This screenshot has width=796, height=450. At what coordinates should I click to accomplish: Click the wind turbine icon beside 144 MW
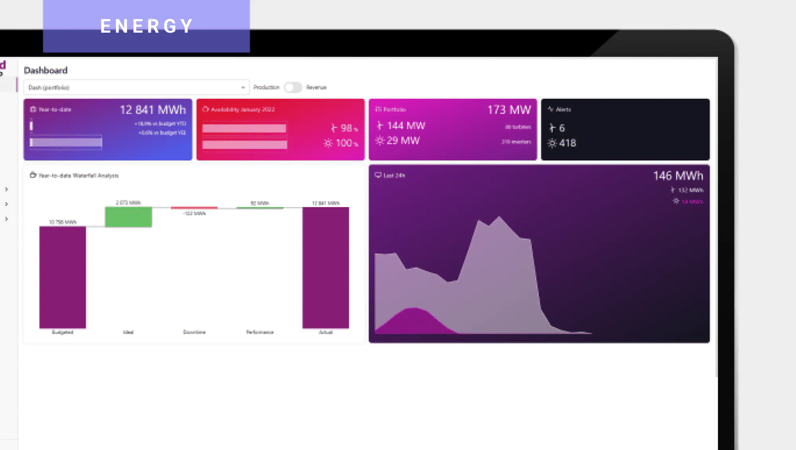tap(380, 125)
